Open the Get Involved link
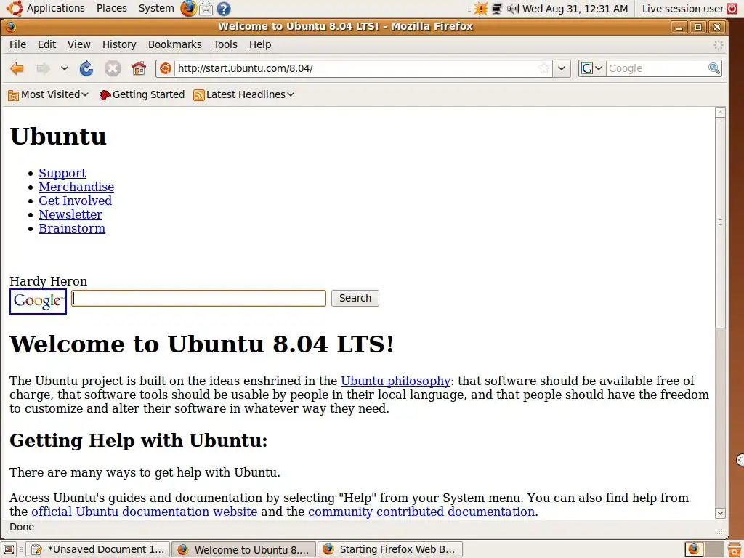Screen dimensions: 744x558 click(x=75, y=201)
